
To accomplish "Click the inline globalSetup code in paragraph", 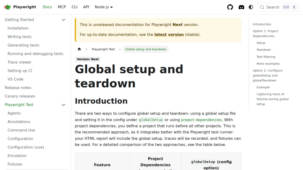I will click(151, 120).
